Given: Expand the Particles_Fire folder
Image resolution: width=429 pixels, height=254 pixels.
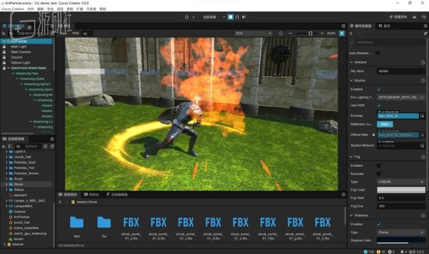Looking at the screenshot, I should coord(7,167).
